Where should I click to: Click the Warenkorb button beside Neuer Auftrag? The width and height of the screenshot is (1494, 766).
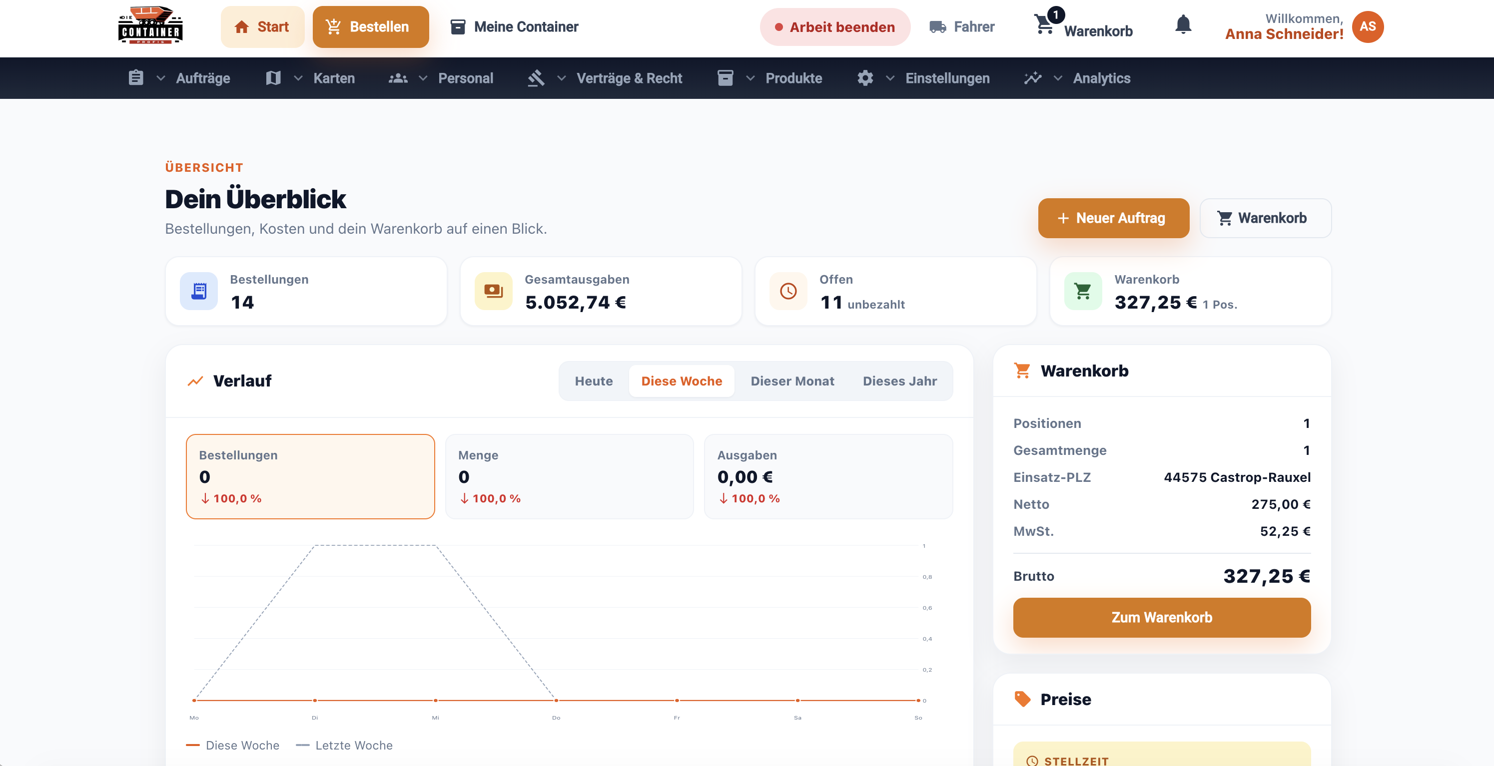point(1265,218)
